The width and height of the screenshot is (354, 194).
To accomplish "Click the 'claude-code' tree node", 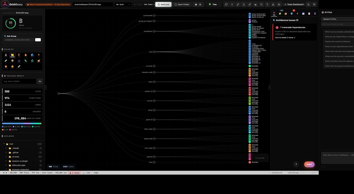I will (154, 72).
